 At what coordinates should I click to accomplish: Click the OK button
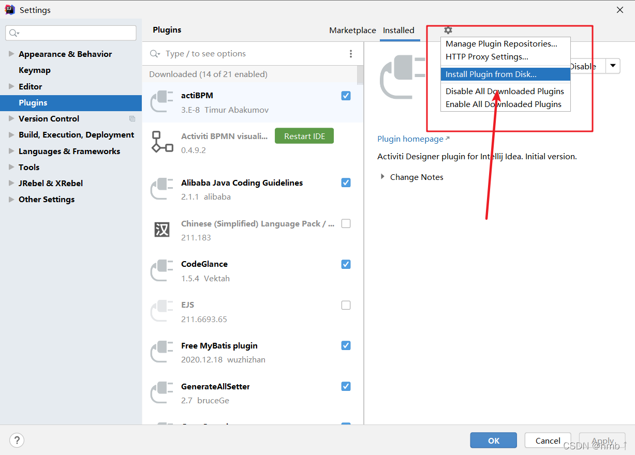(x=494, y=441)
